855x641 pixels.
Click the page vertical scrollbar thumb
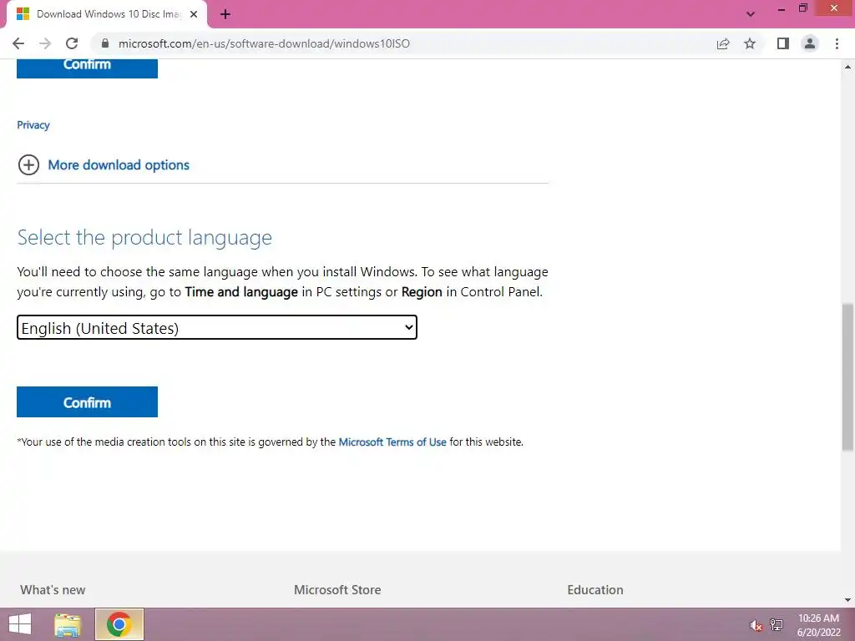847,377
